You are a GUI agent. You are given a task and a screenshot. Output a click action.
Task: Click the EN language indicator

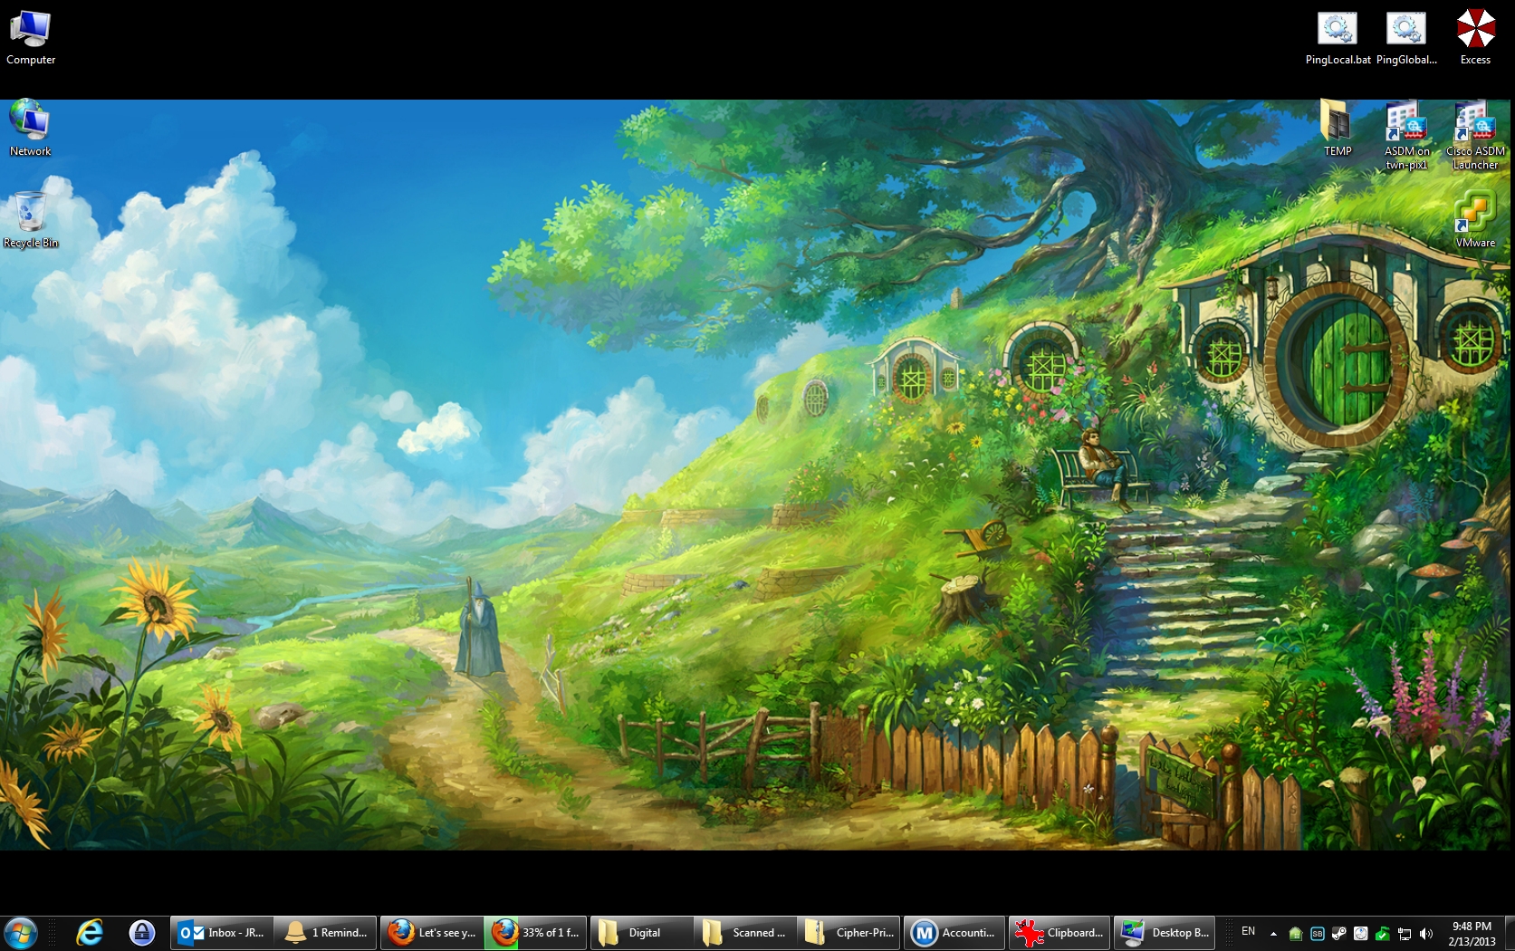pos(1248,932)
